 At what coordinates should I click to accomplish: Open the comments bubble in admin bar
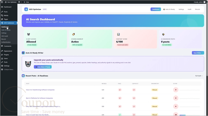[x=20, y=2]
